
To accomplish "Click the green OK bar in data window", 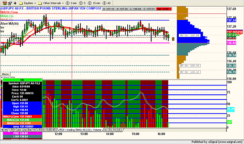I will (x=22, y=80).
